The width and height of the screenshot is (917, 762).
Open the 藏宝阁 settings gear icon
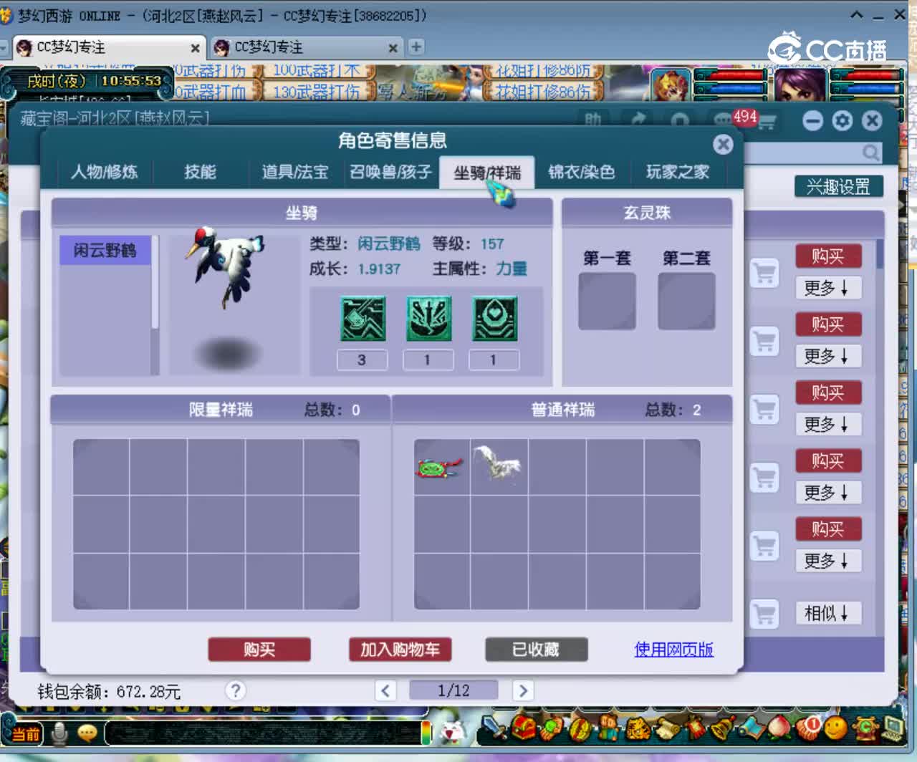pos(842,120)
